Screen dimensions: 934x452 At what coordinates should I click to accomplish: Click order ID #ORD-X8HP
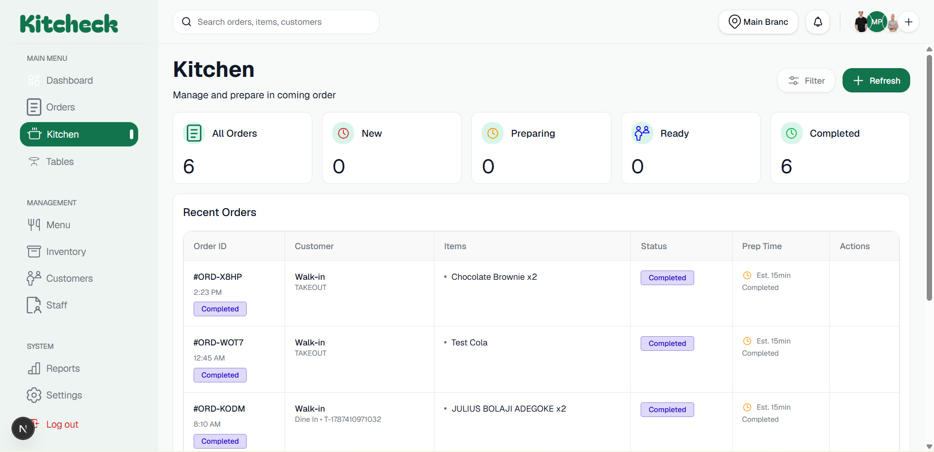tap(217, 277)
